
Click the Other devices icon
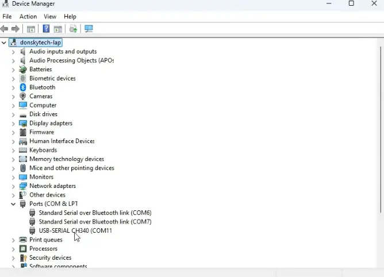click(23, 195)
